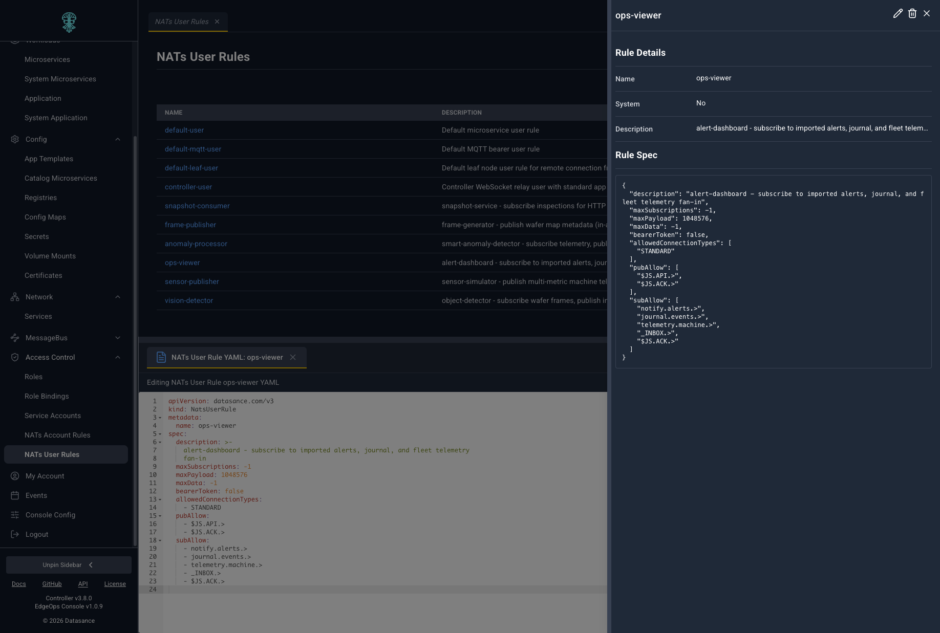Open the GitHub link
The image size is (940, 633).
(52, 584)
